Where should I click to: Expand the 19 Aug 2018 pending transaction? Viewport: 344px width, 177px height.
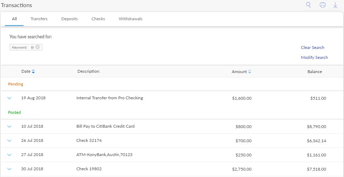click(x=10, y=98)
